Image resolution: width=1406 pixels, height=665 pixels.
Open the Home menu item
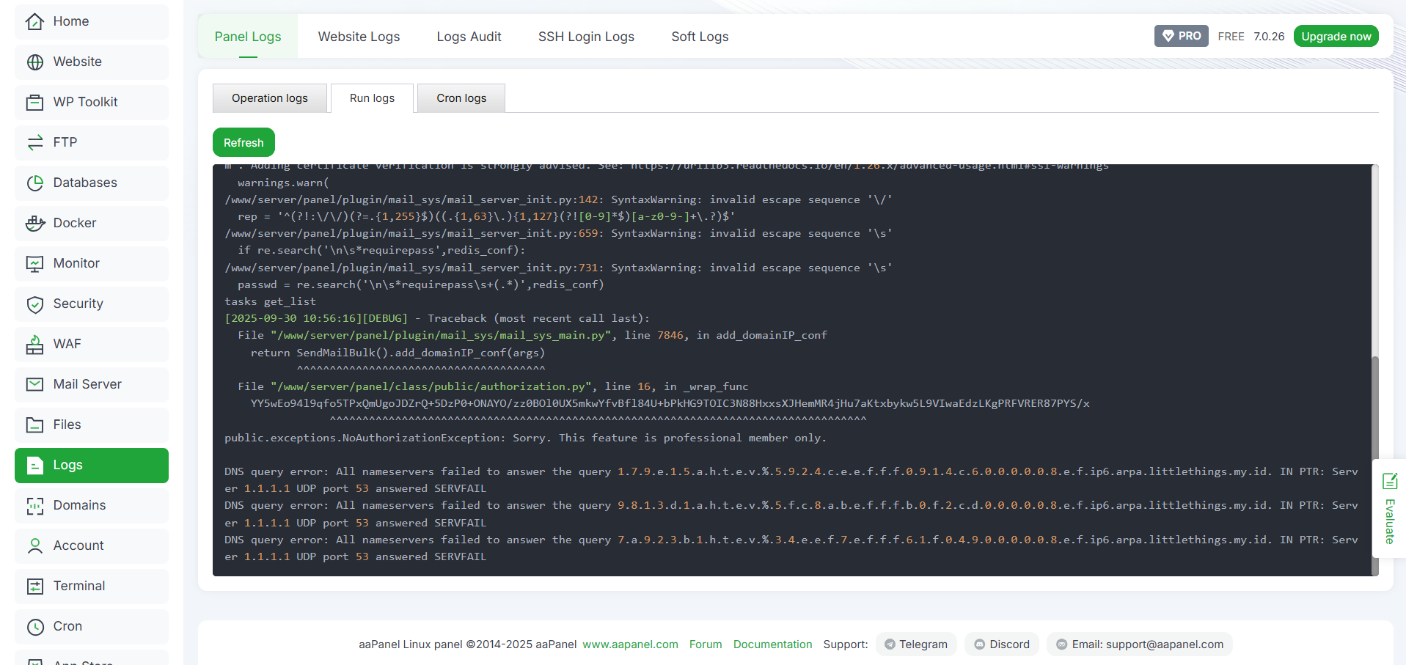coord(92,21)
